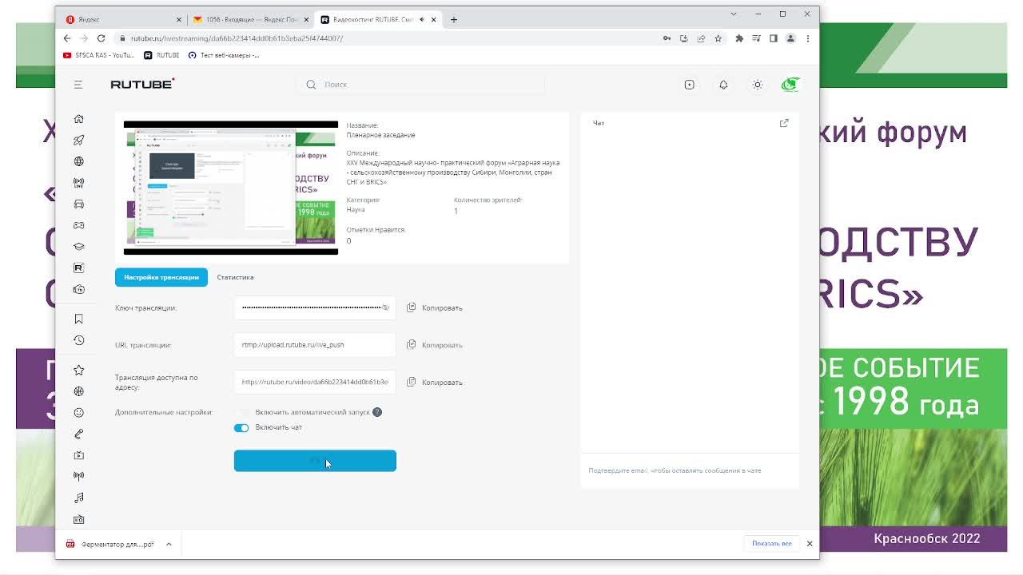Open the rocket icon section in sidebar

(78, 140)
